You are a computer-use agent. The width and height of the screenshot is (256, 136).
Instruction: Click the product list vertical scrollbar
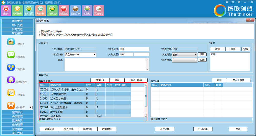click(146, 100)
